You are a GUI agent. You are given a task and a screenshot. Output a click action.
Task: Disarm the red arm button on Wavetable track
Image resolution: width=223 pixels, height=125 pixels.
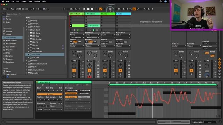(x=89, y=77)
